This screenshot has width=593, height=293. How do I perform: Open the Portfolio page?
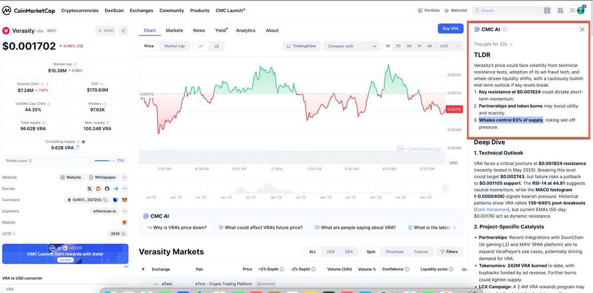[428, 10]
